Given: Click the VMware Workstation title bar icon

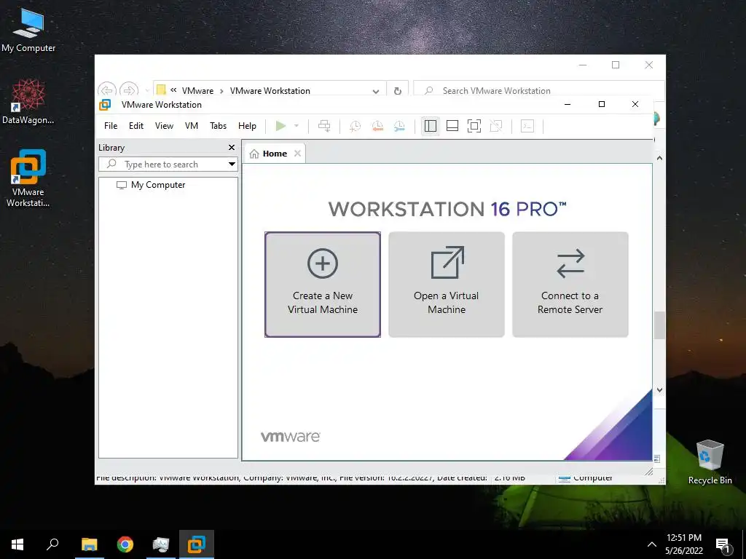Looking at the screenshot, I should (105, 105).
